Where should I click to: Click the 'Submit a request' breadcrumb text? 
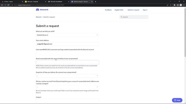coord(49,17)
